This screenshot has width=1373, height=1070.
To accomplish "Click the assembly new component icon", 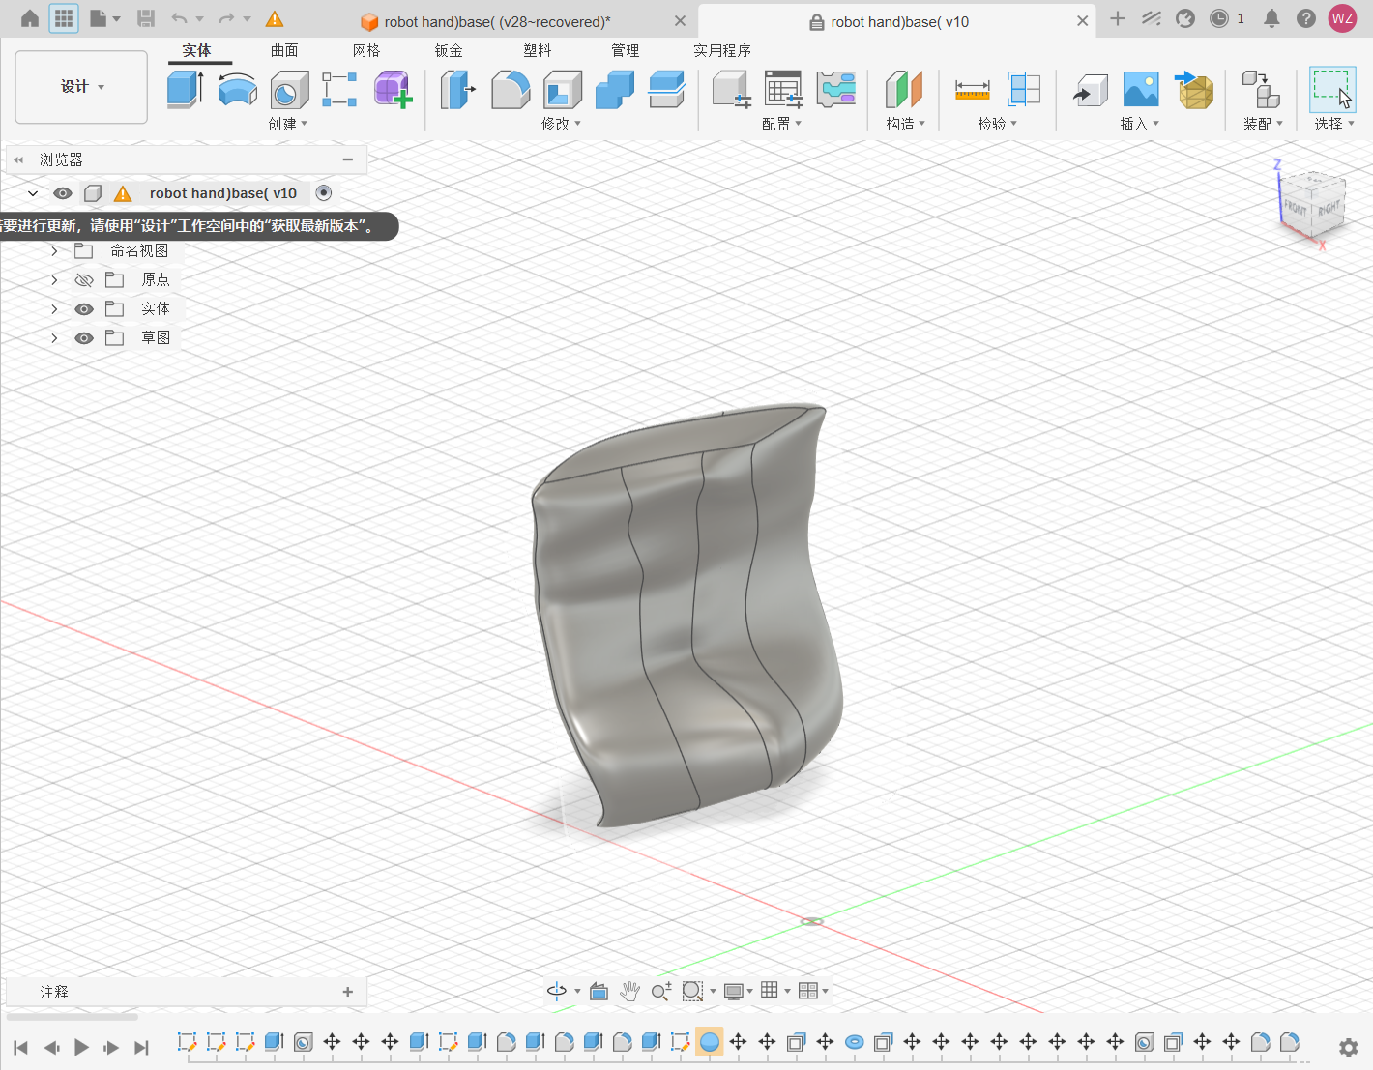I will click(1261, 90).
